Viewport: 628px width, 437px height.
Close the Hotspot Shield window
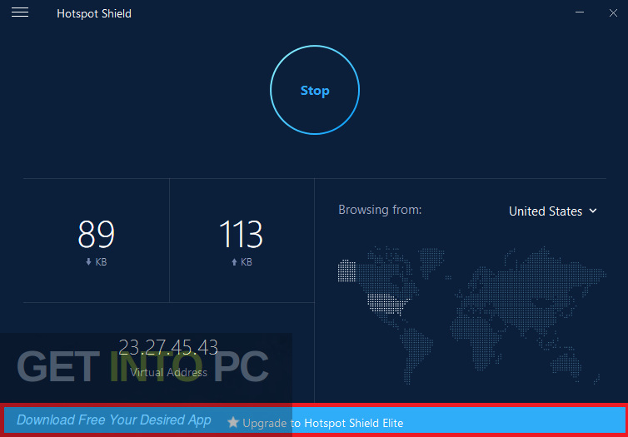tap(613, 12)
